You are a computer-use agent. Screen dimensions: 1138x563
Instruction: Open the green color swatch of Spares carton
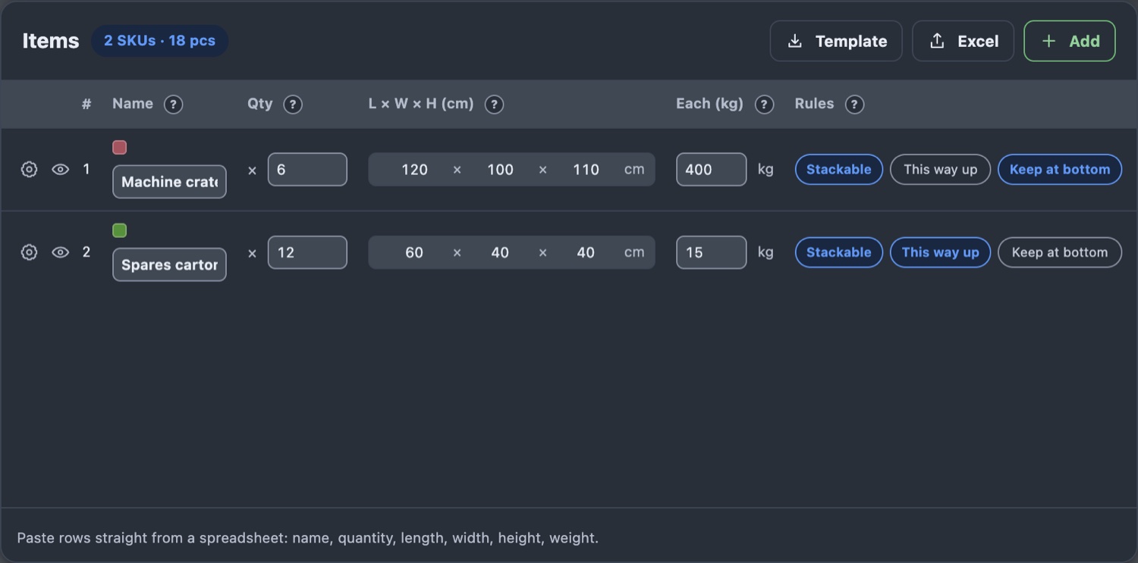(x=119, y=230)
